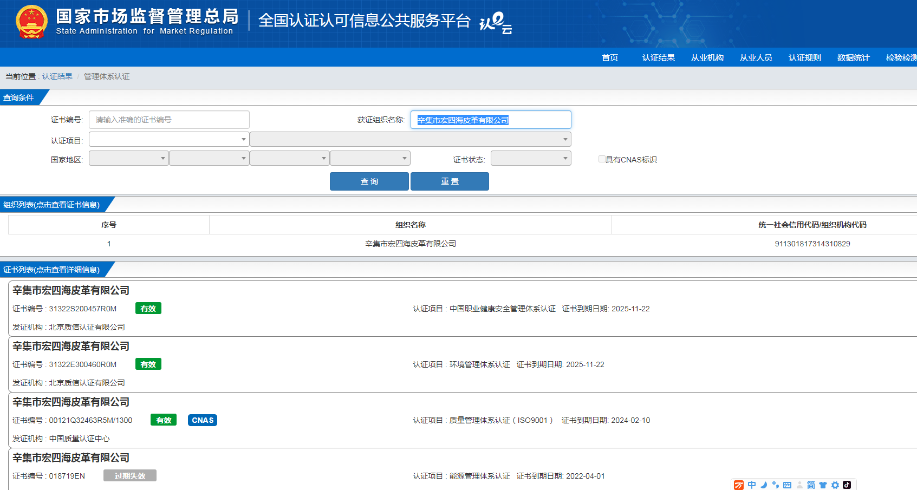Click the national emblem logo in header

[x=31, y=22]
